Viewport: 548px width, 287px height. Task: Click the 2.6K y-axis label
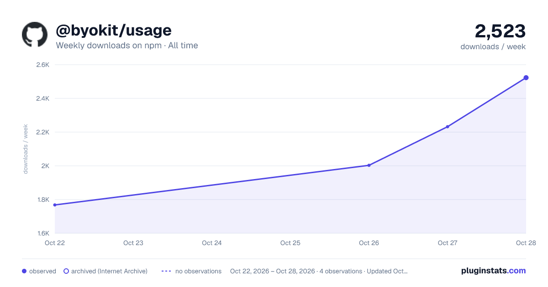click(x=42, y=65)
